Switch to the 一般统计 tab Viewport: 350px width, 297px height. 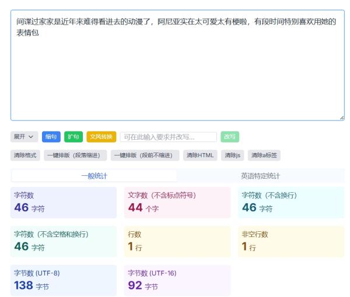tap(94, 176)
